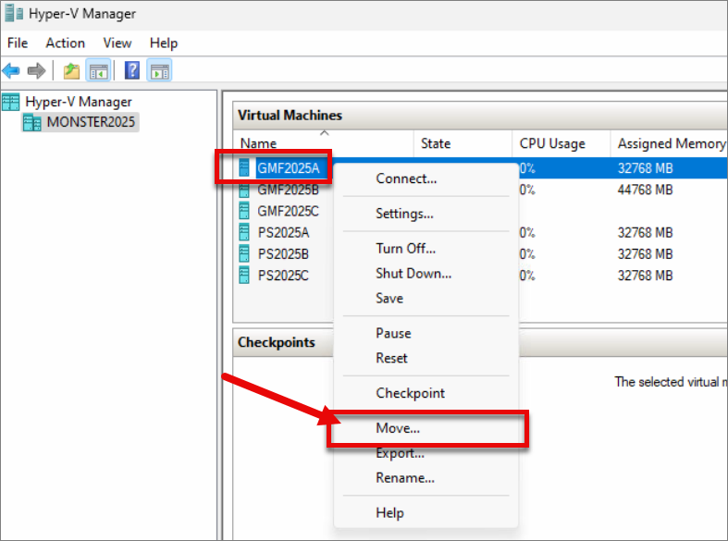Open the Action menu
The image size is (728, 541).
tap(65, 43)
